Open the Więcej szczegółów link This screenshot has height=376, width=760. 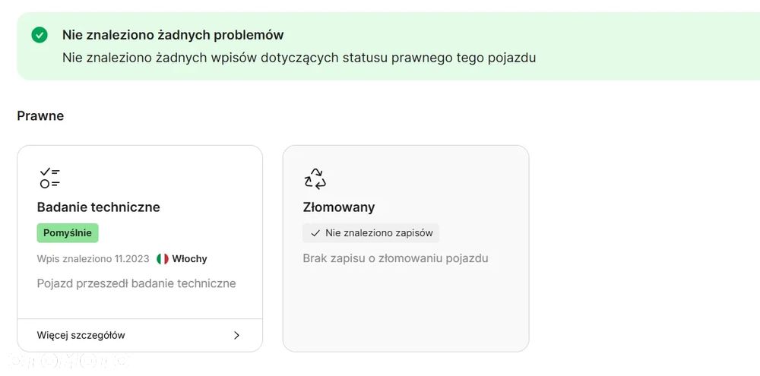81,335
